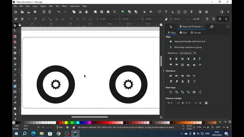Image resolution: width=244 pixels, height=137 pixels.
Task: Switch to the Circular tab
Action: tap(196, 33)
